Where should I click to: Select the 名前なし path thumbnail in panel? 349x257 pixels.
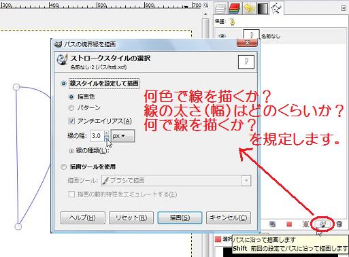[251, 35]
